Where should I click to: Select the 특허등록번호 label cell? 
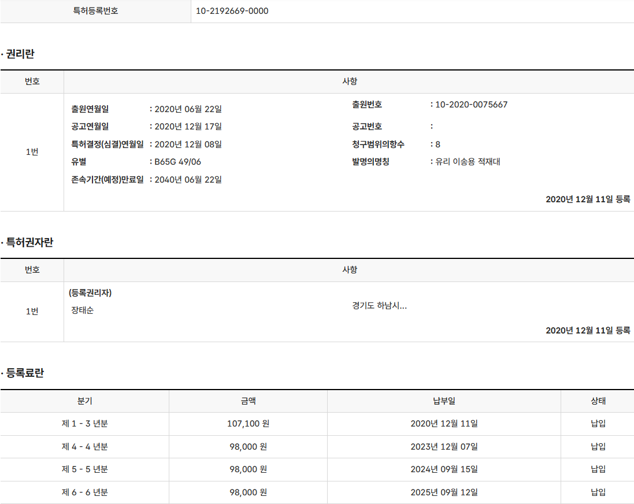(95, 11)
